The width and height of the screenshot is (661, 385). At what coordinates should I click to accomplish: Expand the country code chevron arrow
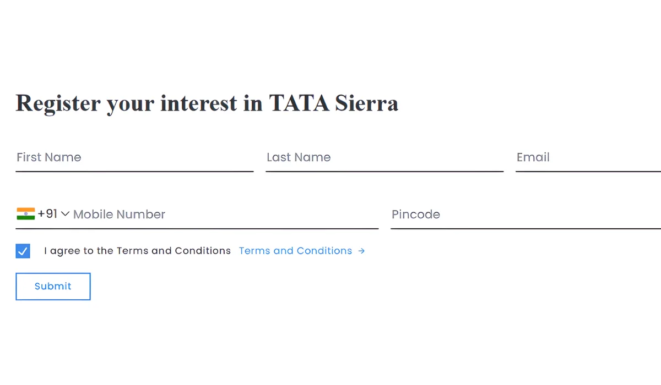(x=65, y=214)
